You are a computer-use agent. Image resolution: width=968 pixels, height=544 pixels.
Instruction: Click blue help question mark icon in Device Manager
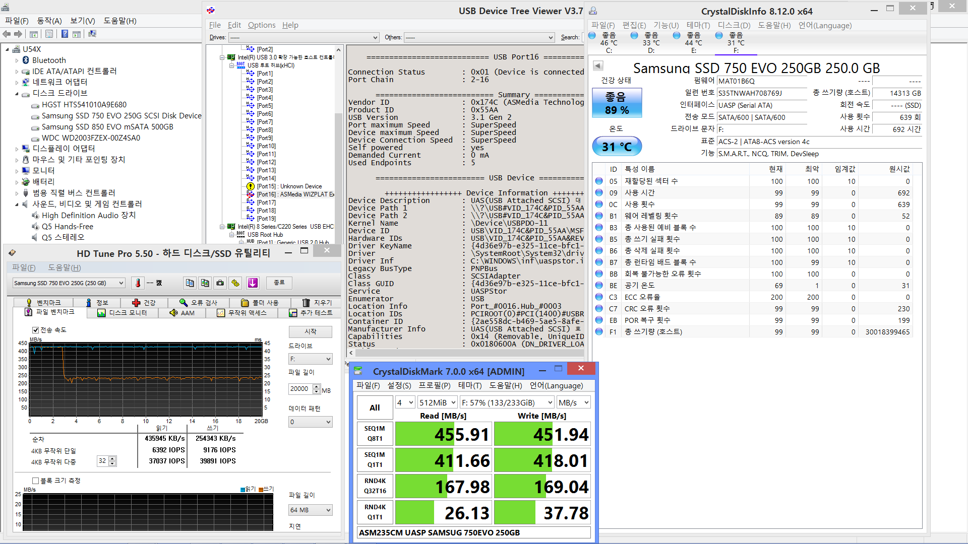(65, 34)
